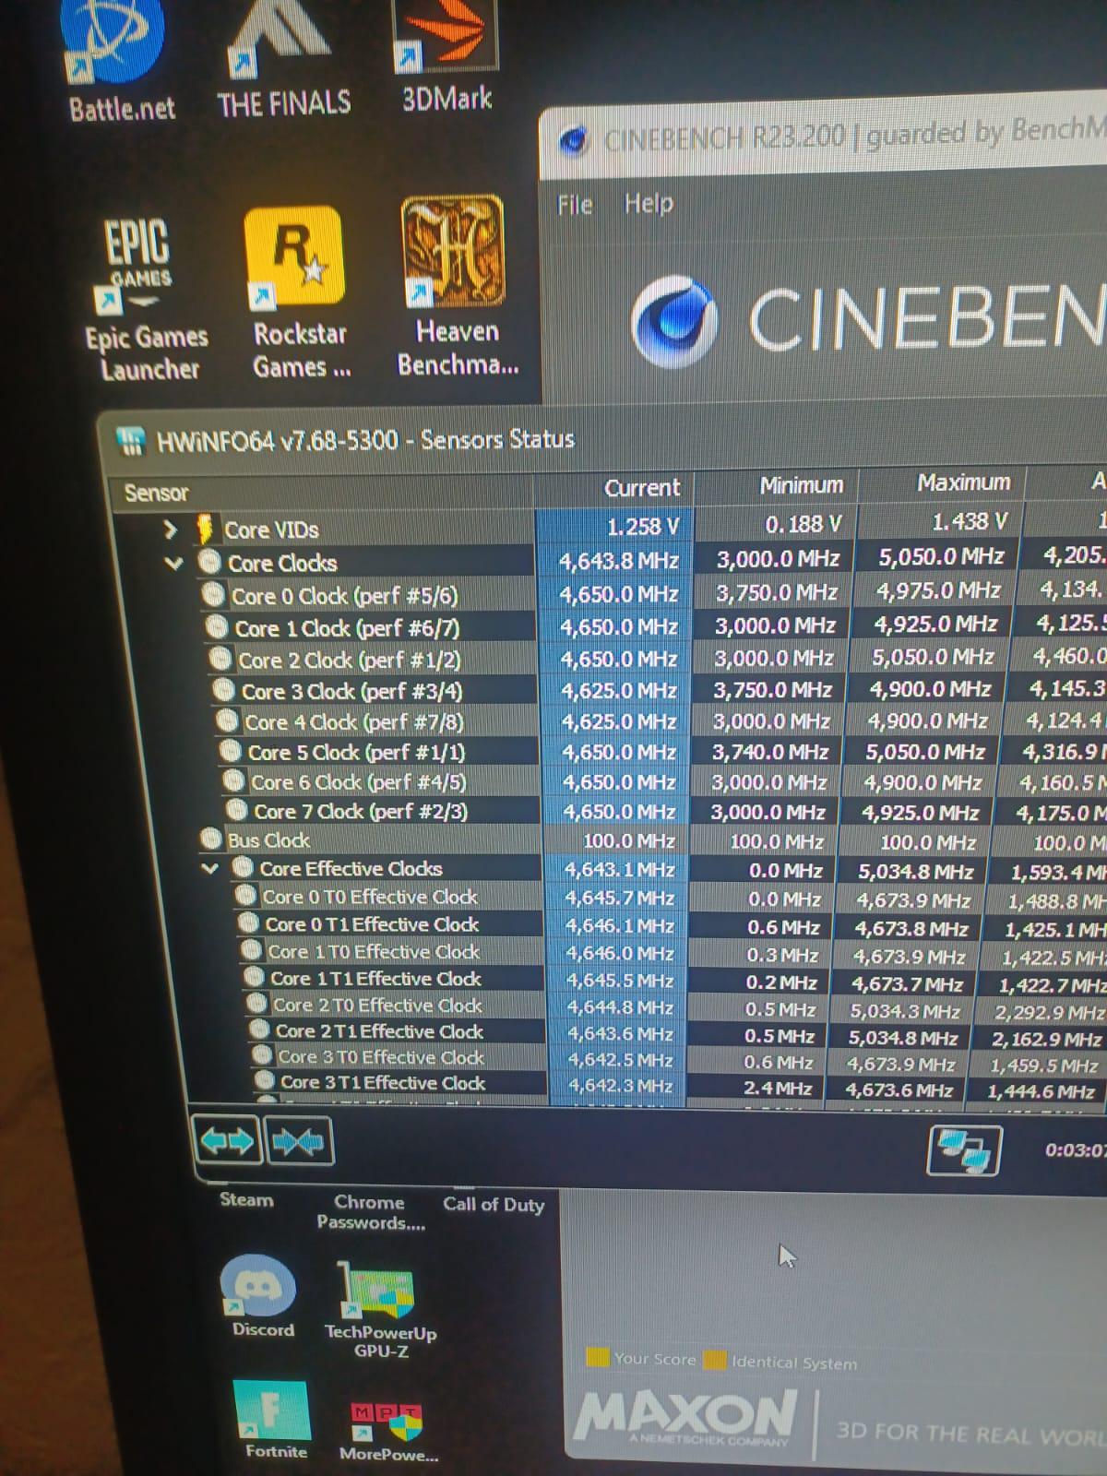Click Core VIDs current value 1.258 V
The width and height of the screenshot is (1107, 1476).
(643, 527)
